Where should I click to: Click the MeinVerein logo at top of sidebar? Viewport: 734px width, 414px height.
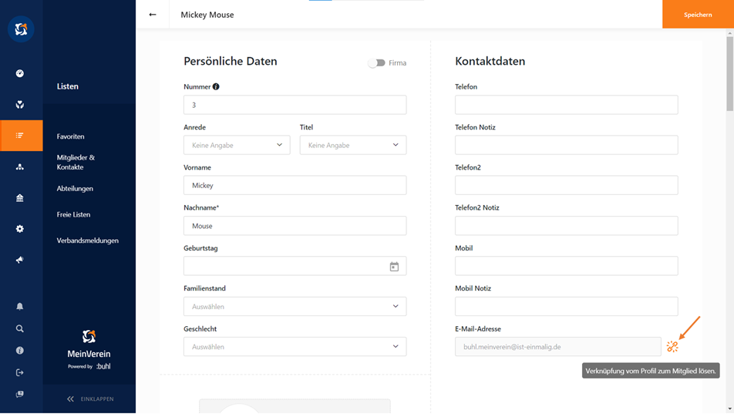[21, 29]
